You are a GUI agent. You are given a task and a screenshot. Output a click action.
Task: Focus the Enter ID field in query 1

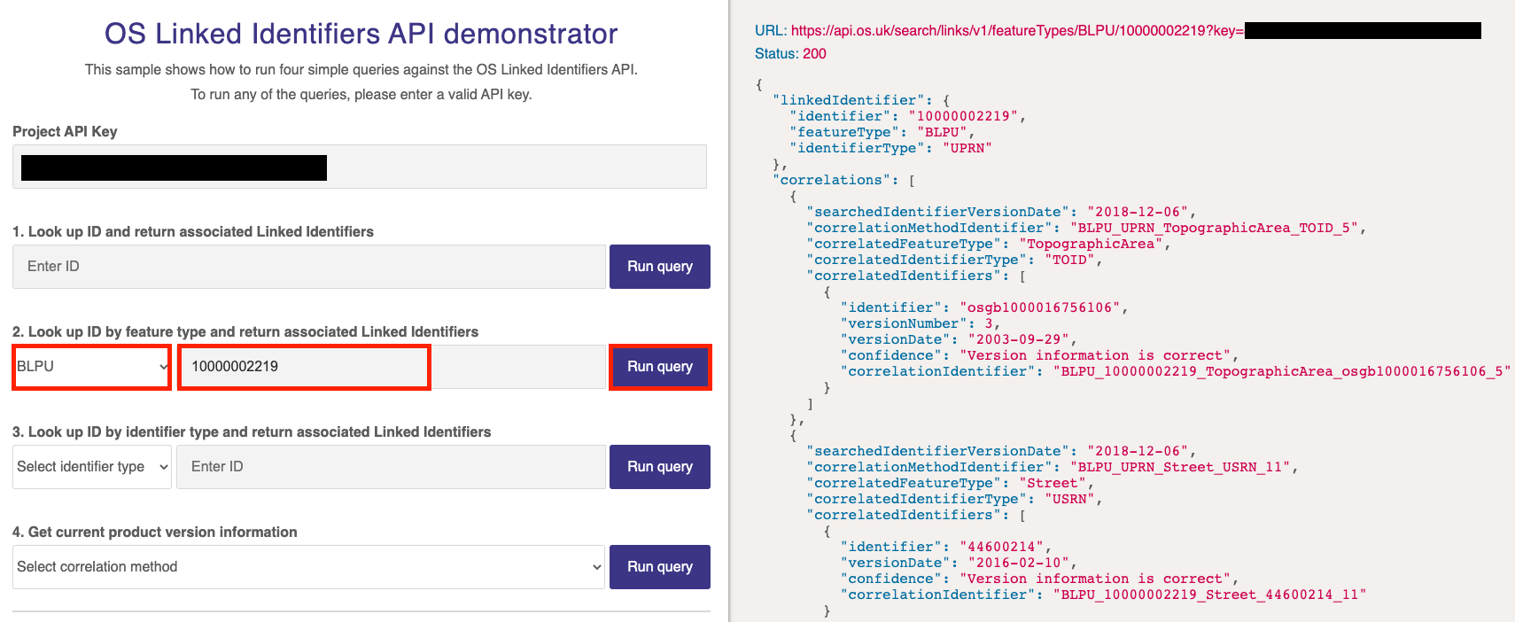click(x=309, y=267)
